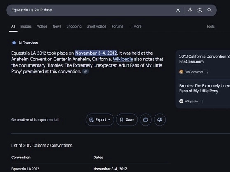Viewport: 230px width, 172px height.
Task: Give thumbs down to the AI Overview
Action: [160, 120]
